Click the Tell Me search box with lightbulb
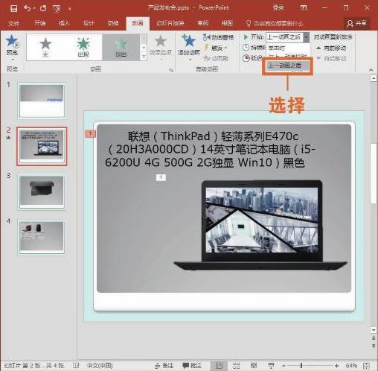The image size is (378, 371). (275, 24)
